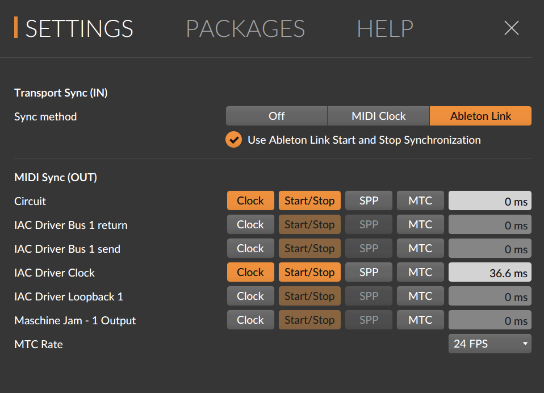
Task: Toggle SPP for IAC Driver Bus 1 send
Action: (369, 248)
